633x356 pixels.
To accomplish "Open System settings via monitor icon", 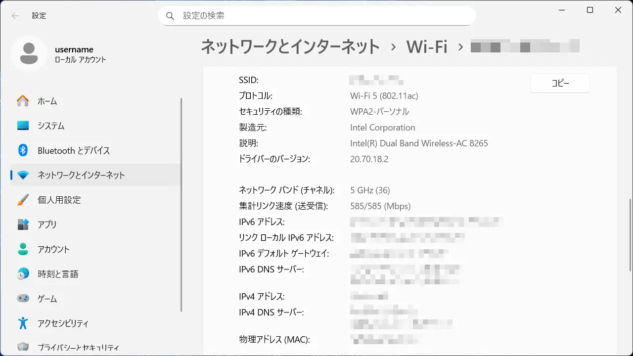I will coord(23,126).
